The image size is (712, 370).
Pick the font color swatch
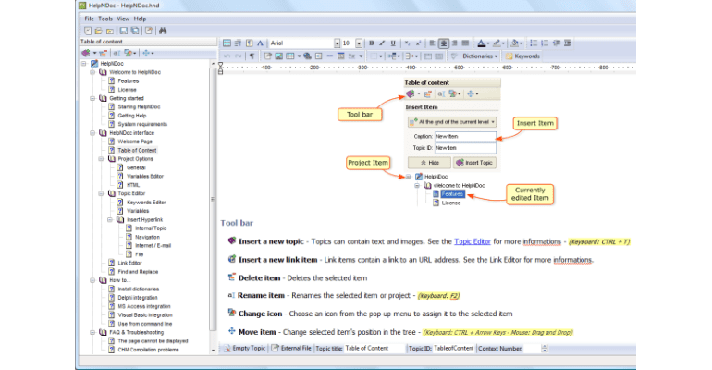pos(482,43)
